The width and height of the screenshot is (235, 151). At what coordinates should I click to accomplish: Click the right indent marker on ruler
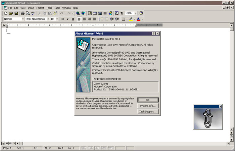[136, 25]
